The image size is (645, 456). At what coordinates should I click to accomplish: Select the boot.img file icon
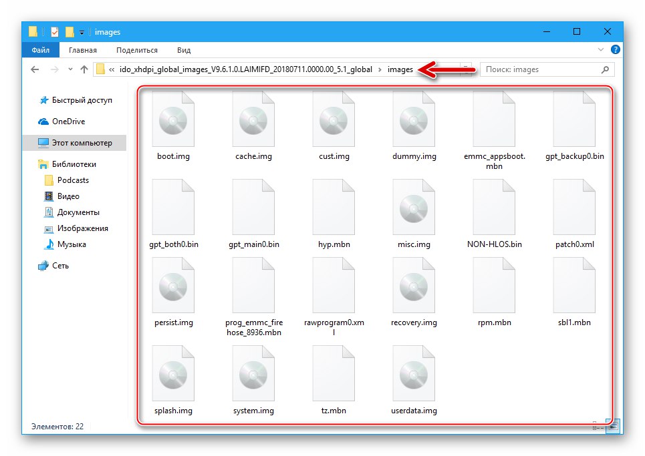pos(173,119)
